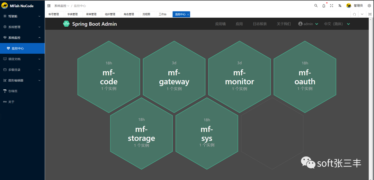Open the settings gear icon

(x=369, y=6)
